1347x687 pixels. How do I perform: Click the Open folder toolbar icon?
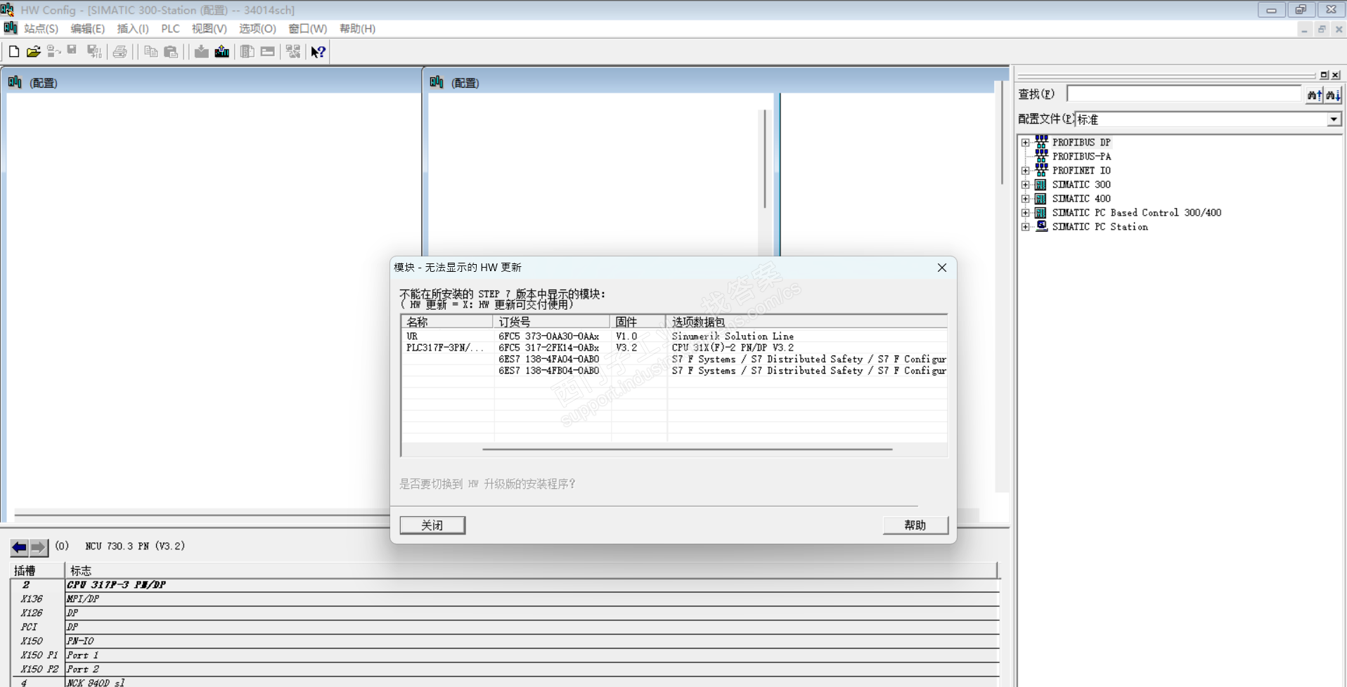click(34, 51)
